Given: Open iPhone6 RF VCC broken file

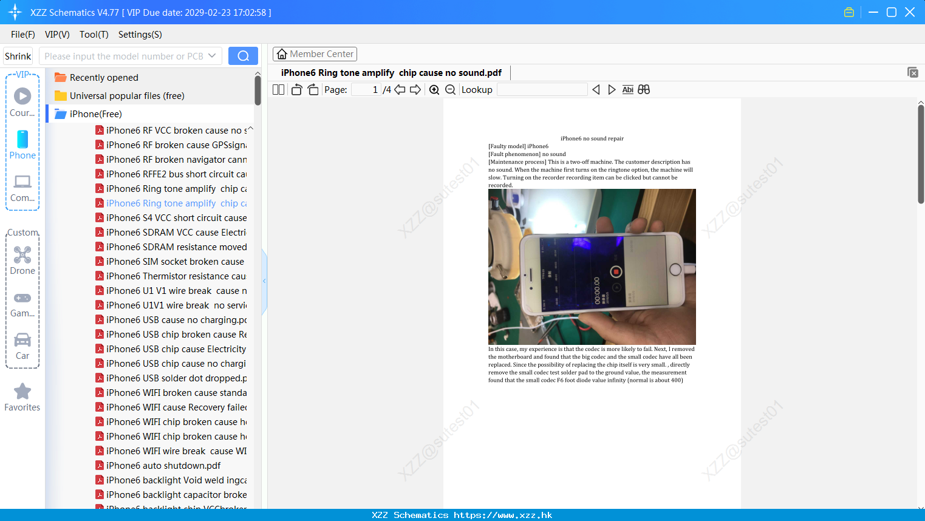Looking at the screenshot, I should point(171,131).
